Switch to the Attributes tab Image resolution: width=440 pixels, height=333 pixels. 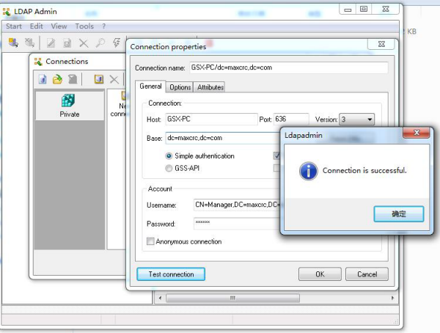pos(210,87)
